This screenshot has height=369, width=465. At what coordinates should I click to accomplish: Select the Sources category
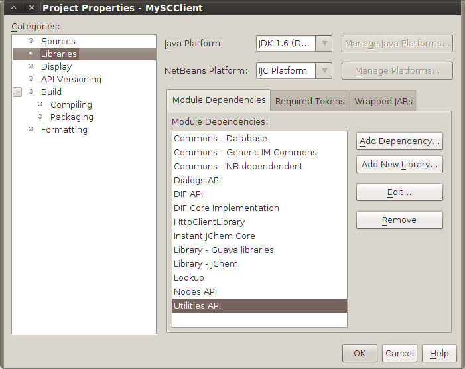(x=58, y=41)
